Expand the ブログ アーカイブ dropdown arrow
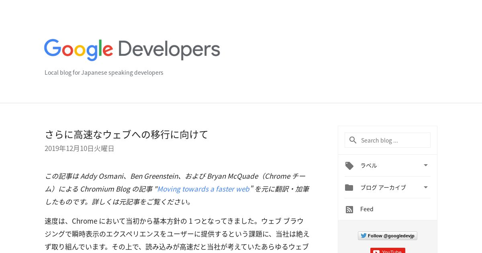Screen dimensions: 482x253 click(x=426, y=187)
